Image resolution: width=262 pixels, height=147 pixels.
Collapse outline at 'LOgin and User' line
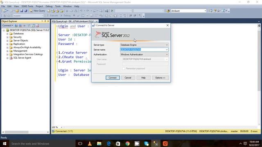click(57, 26)
